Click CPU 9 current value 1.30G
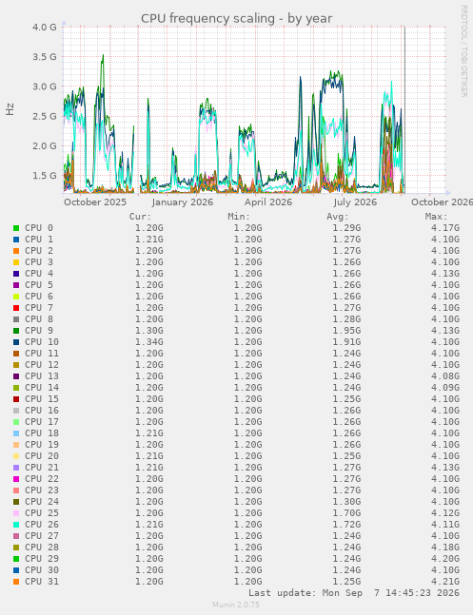 pos(149,331)
